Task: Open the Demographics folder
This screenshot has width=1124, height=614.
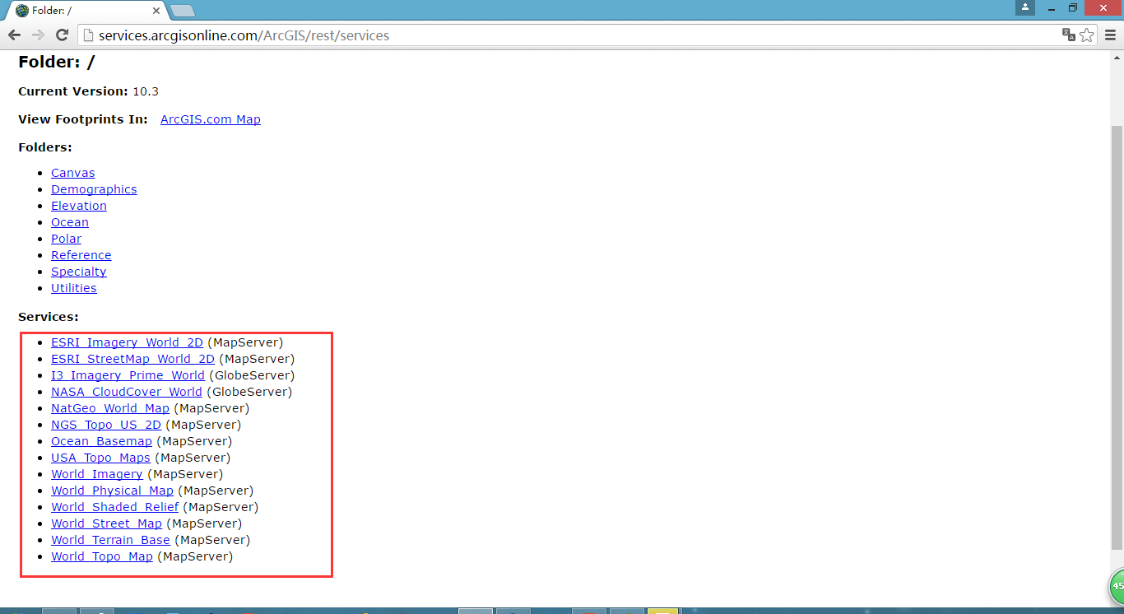Action: coord(94,189)
